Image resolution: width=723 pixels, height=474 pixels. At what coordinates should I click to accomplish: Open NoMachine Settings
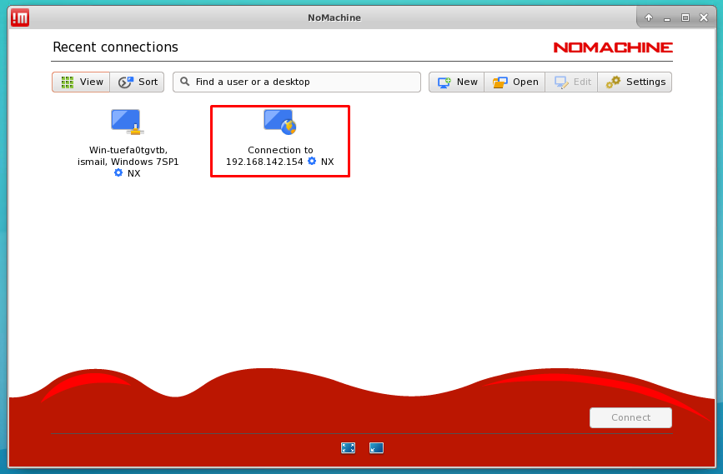coord(635,82)
